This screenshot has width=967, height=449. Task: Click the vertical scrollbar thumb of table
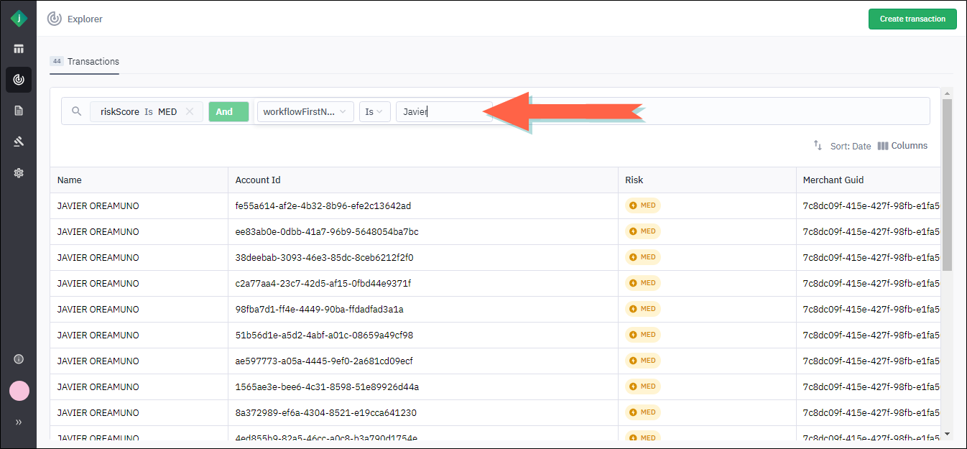pos(947,185)
